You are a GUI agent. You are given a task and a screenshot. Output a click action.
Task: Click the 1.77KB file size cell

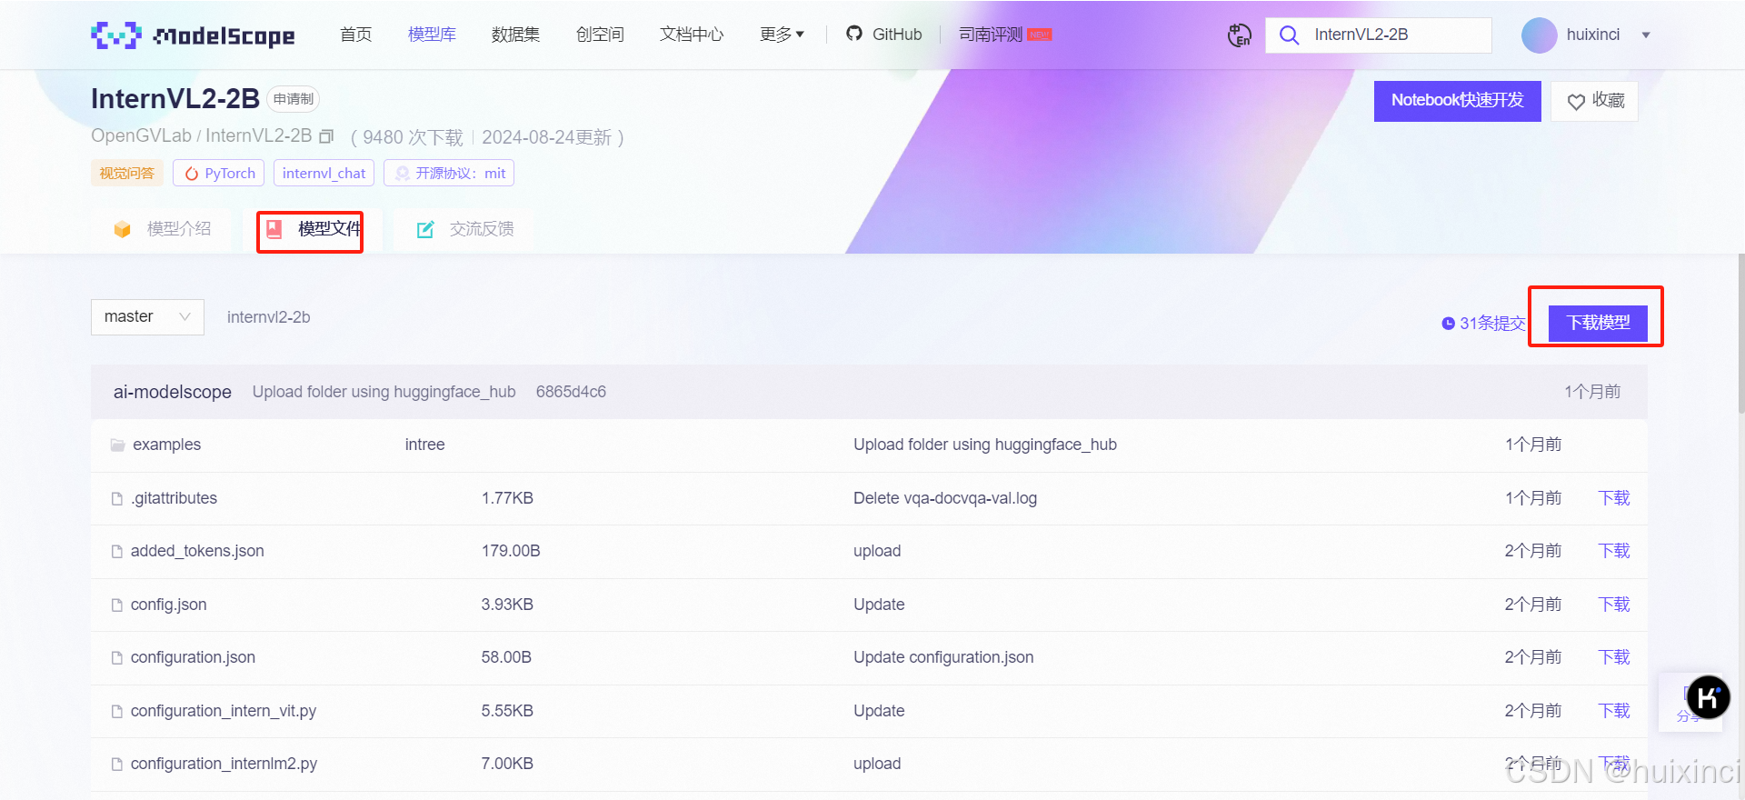point(507,498)
